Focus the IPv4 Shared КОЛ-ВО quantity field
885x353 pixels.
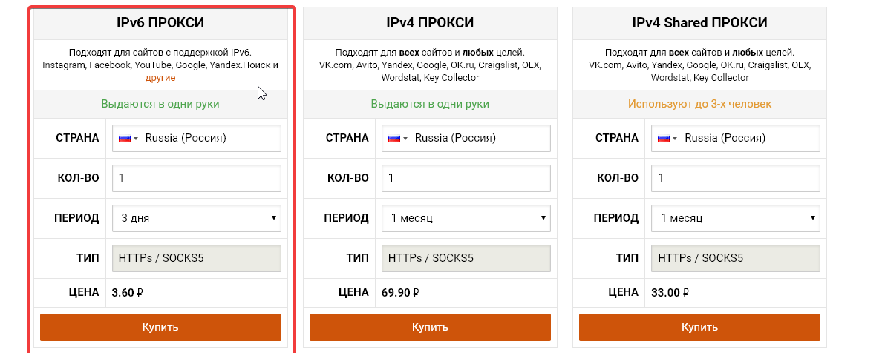tap(736, 178)
